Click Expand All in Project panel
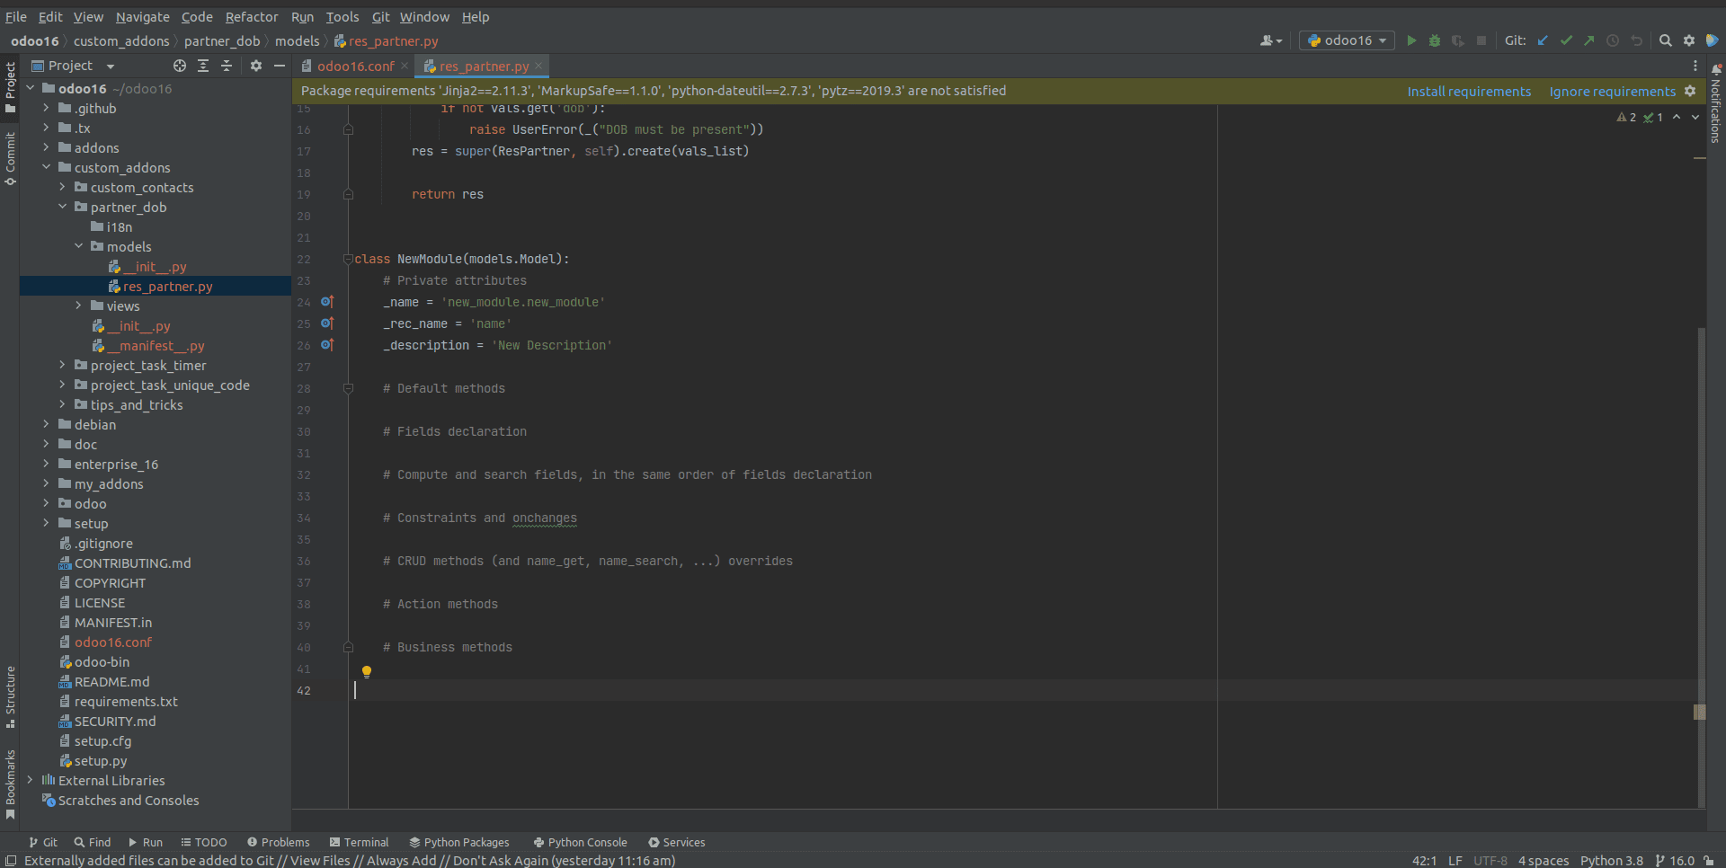Screen dimensions: 1726x868 (x=203, y=66)
